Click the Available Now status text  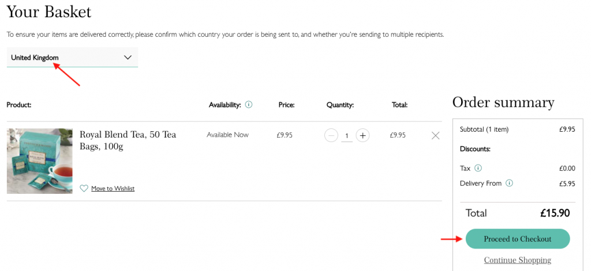tap(227, 135)
